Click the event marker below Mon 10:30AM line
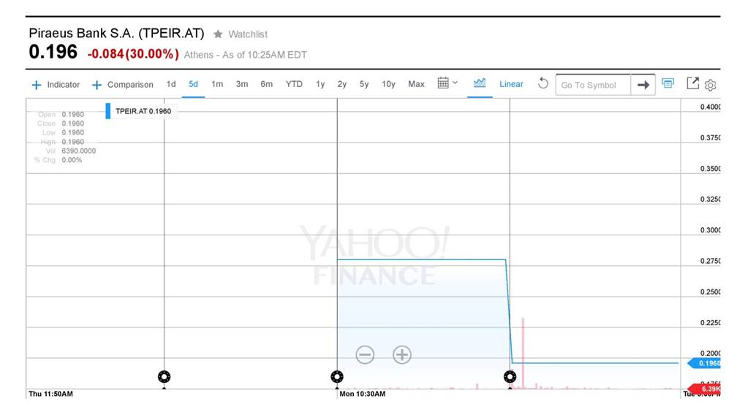The width and height of the screenshot is (745, 418). pyautogui.click(x=336, y=377)
